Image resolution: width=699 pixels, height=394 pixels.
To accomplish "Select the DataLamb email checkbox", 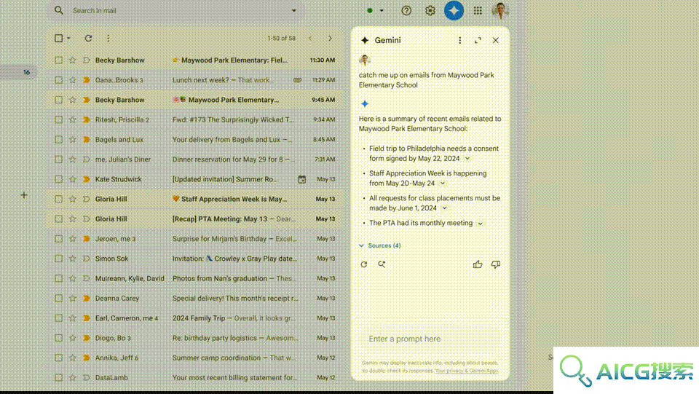I will pos(58,377).
